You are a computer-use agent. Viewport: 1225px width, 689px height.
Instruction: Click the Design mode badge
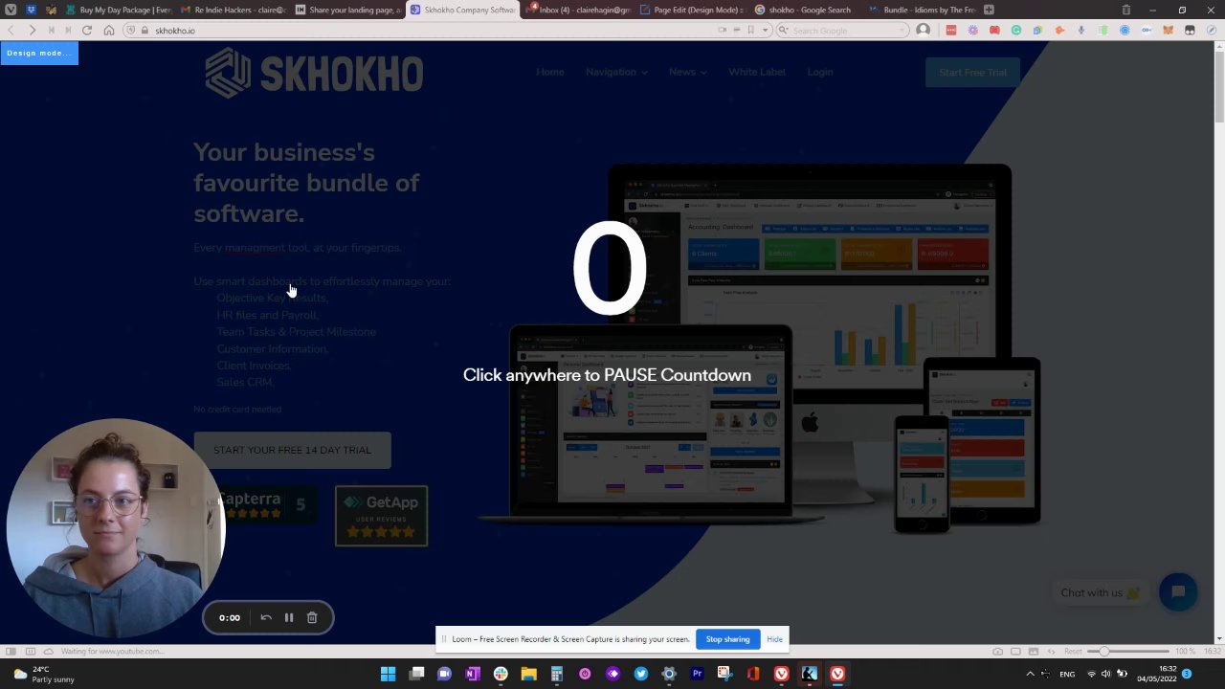(x=39, y=53)
